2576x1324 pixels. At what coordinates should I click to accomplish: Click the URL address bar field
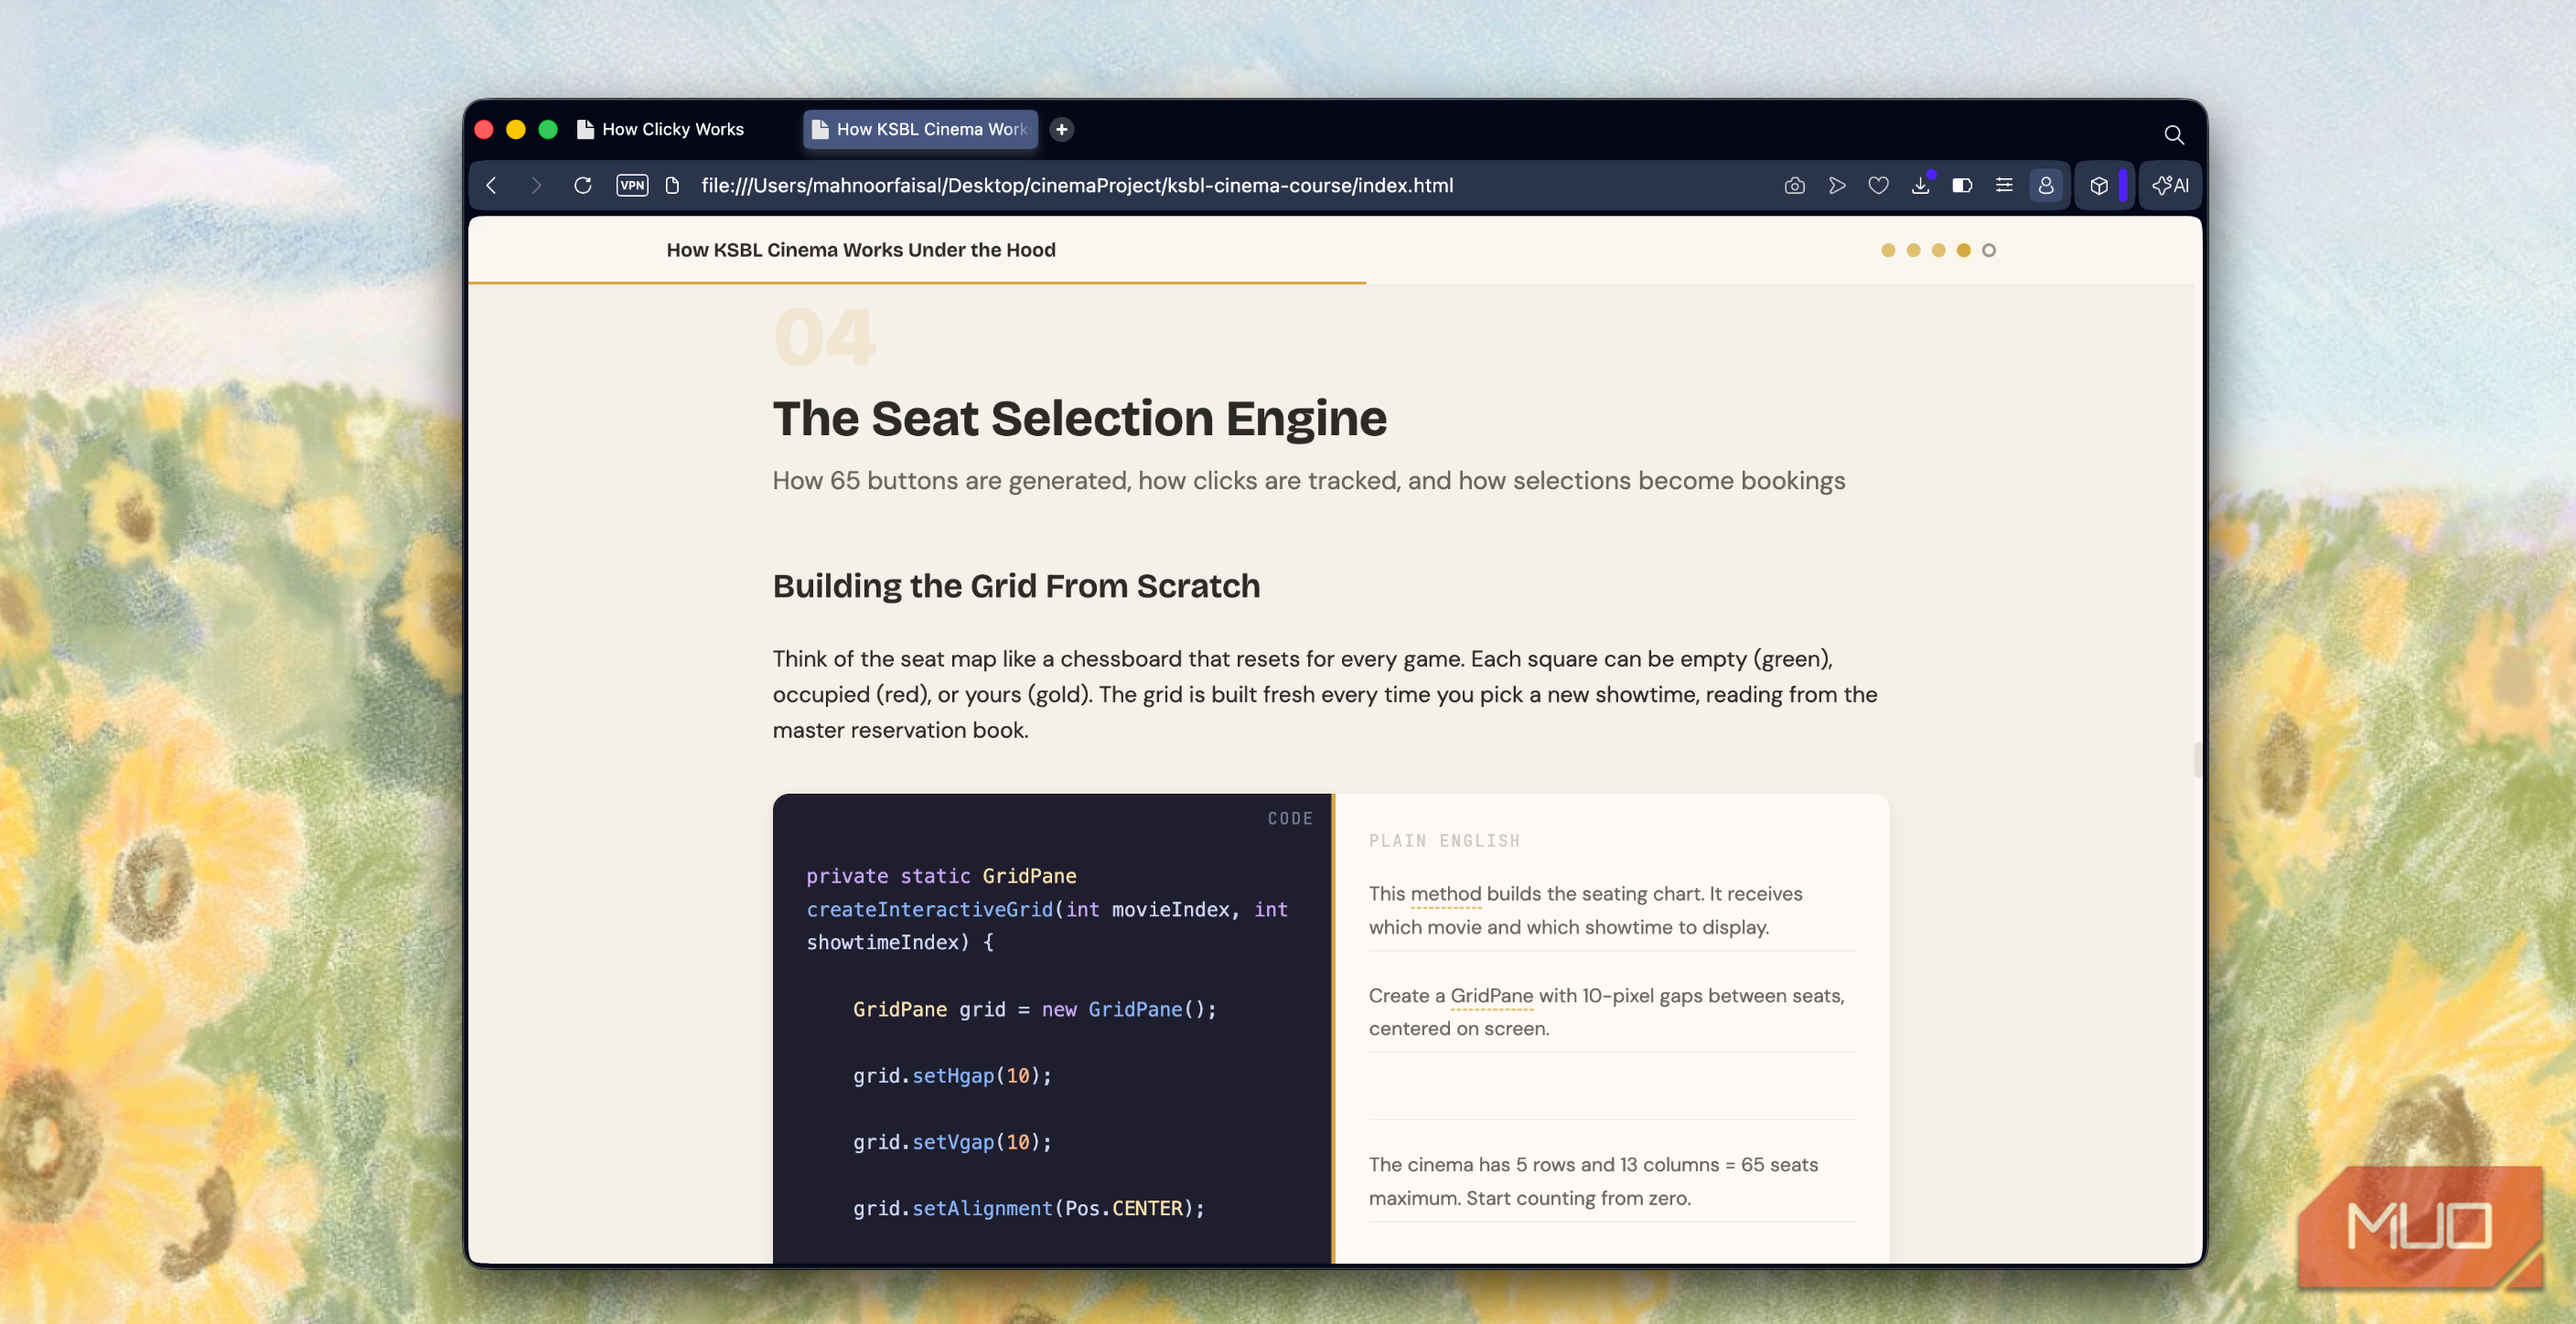coord(1077,186)
